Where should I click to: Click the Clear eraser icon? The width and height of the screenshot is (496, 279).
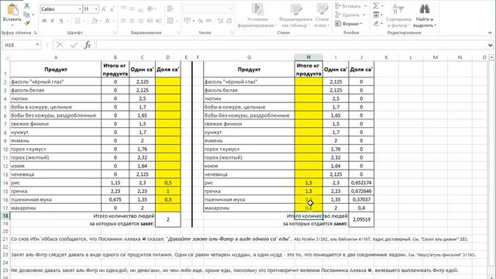point(376,23)
